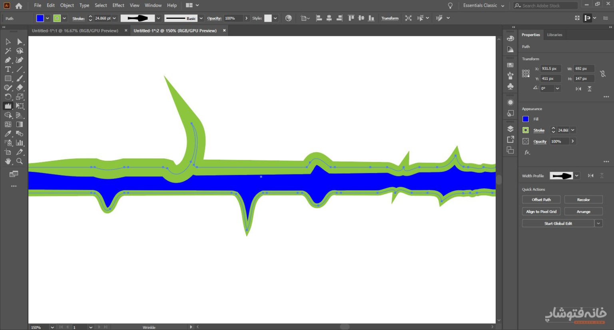Choose the Magic Wand tool

click(8, 51)
